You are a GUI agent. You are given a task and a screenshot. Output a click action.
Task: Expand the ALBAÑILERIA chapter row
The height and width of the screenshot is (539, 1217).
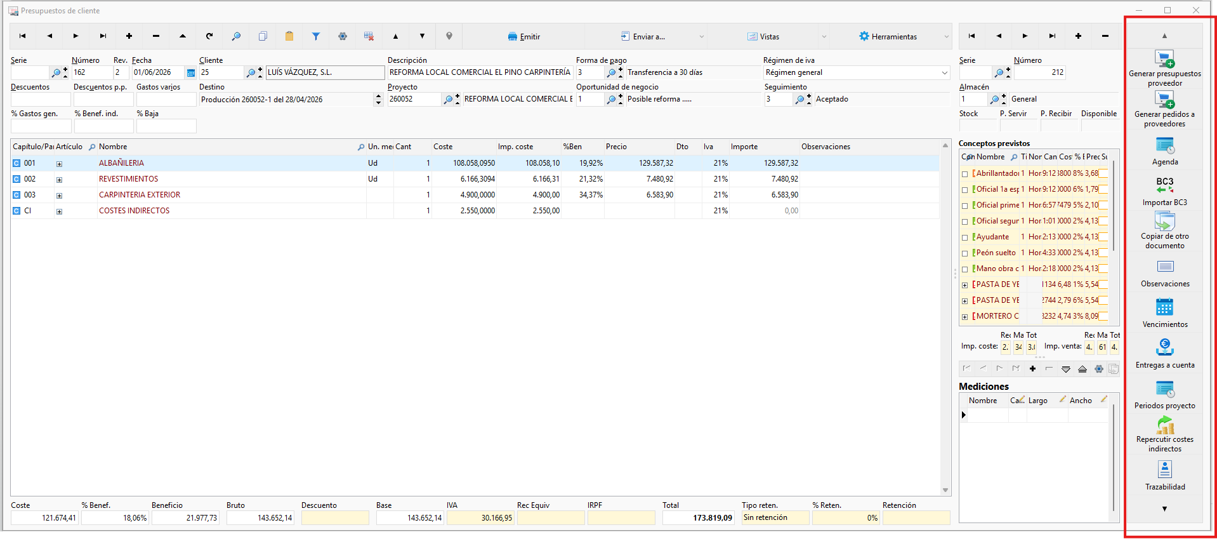[x=59, y=164]
